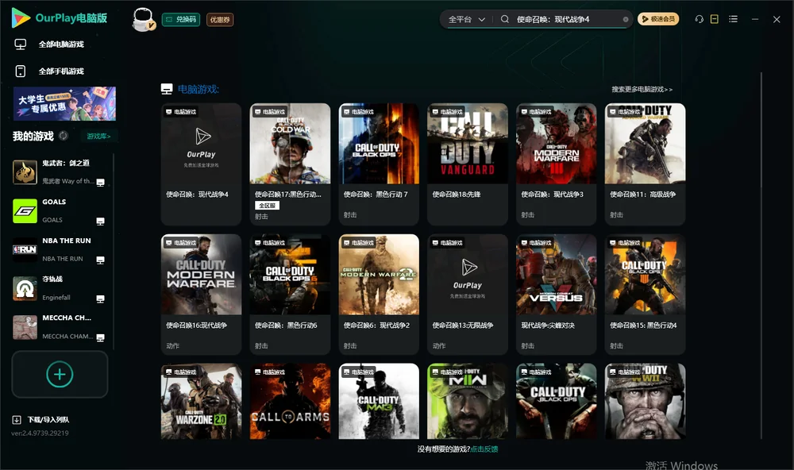Click the 优惠券 coupon button
The width and height of the screenshot is (794, 470).
(220, 20)
